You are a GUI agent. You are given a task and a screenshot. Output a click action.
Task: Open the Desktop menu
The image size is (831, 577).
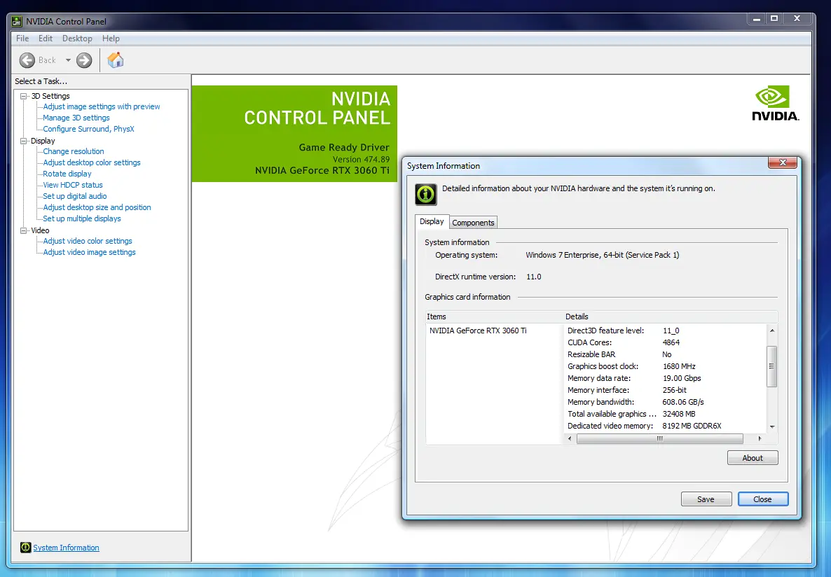tap(77, 38)
